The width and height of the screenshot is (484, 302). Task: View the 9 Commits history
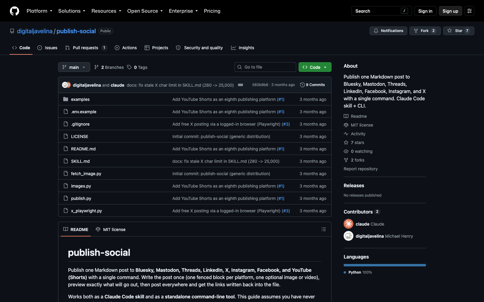312,85
